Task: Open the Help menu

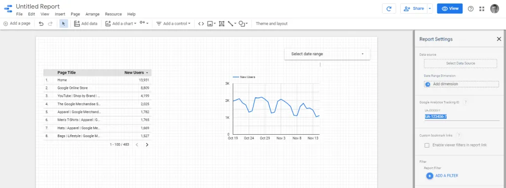Action: click(131, 14)
